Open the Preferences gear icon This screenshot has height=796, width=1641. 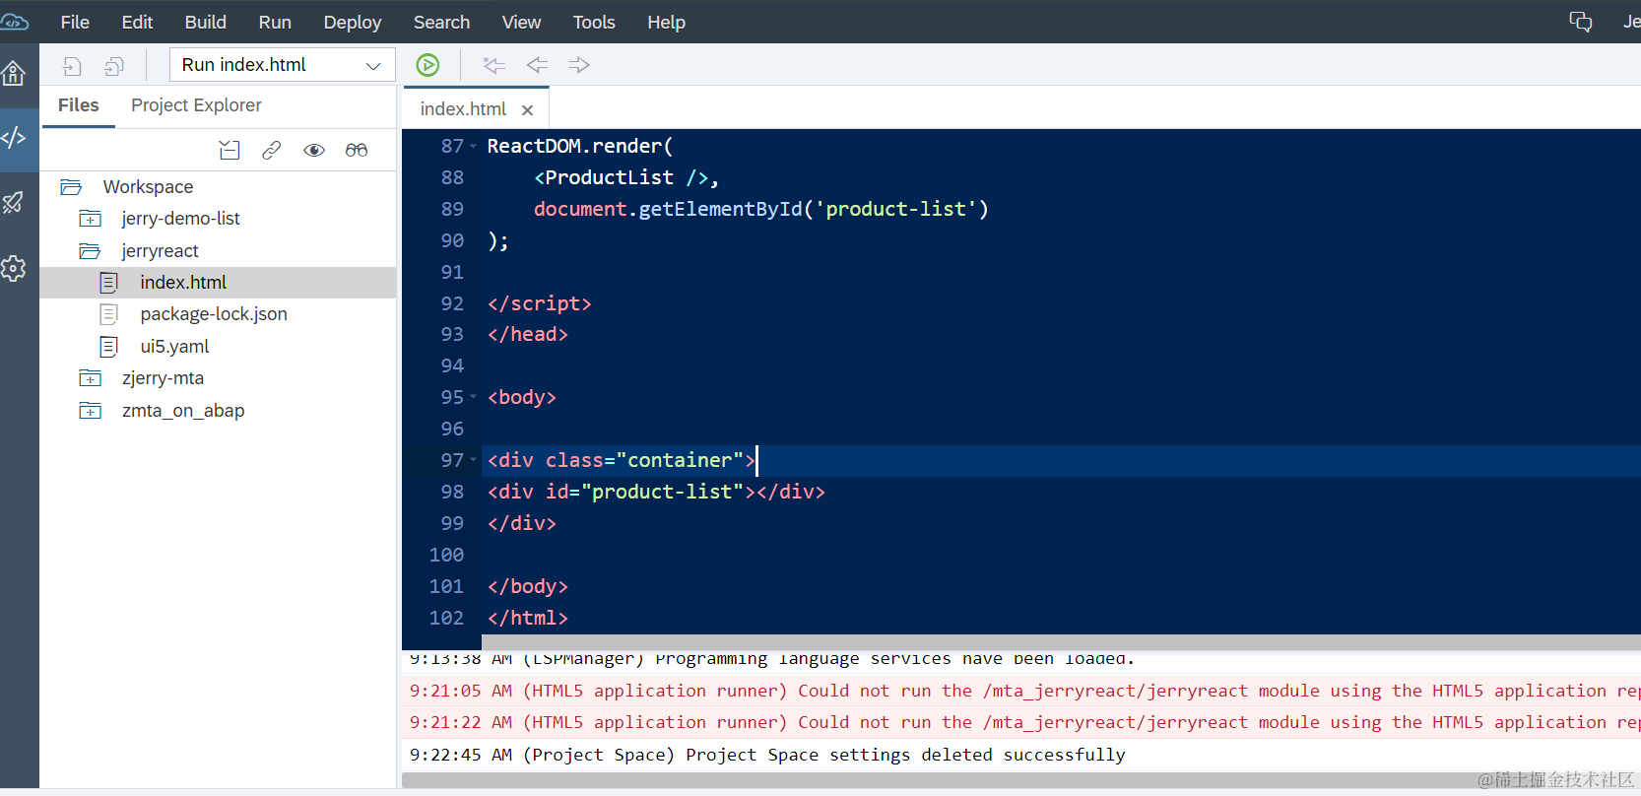pos(14,268)
